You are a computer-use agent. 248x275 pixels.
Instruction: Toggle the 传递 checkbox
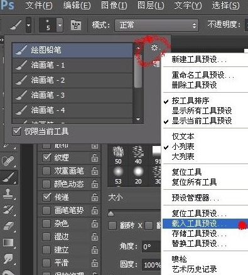(x=46, y=197)
